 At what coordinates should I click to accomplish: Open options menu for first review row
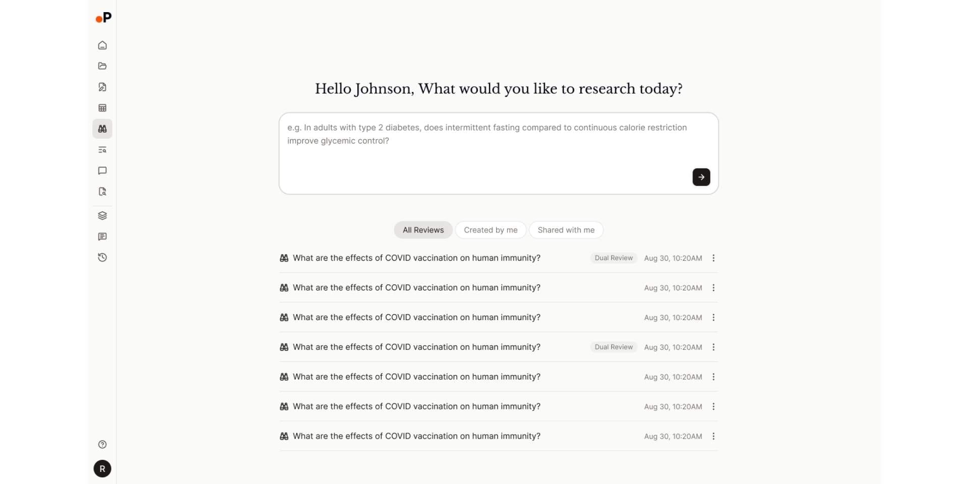(x=713, y=258)
